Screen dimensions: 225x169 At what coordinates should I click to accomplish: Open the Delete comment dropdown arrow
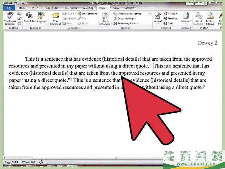[75, 14]
